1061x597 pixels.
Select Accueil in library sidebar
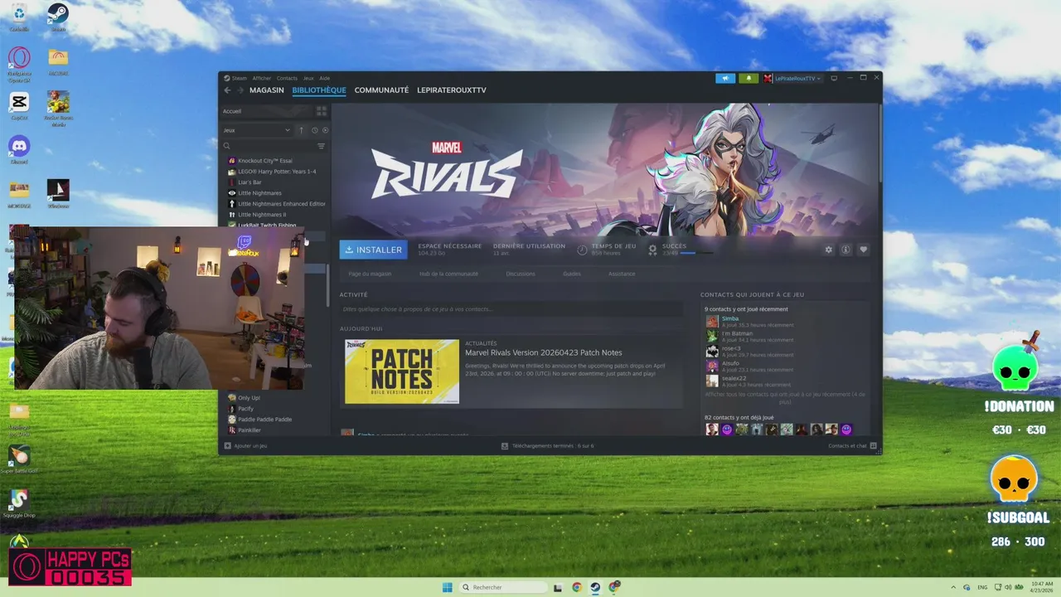(265, 111)
